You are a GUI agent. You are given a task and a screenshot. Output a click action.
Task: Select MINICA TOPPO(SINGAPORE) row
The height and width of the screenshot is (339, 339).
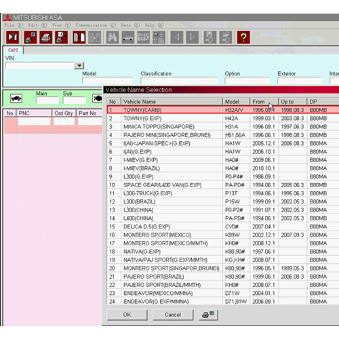point(223,127)
